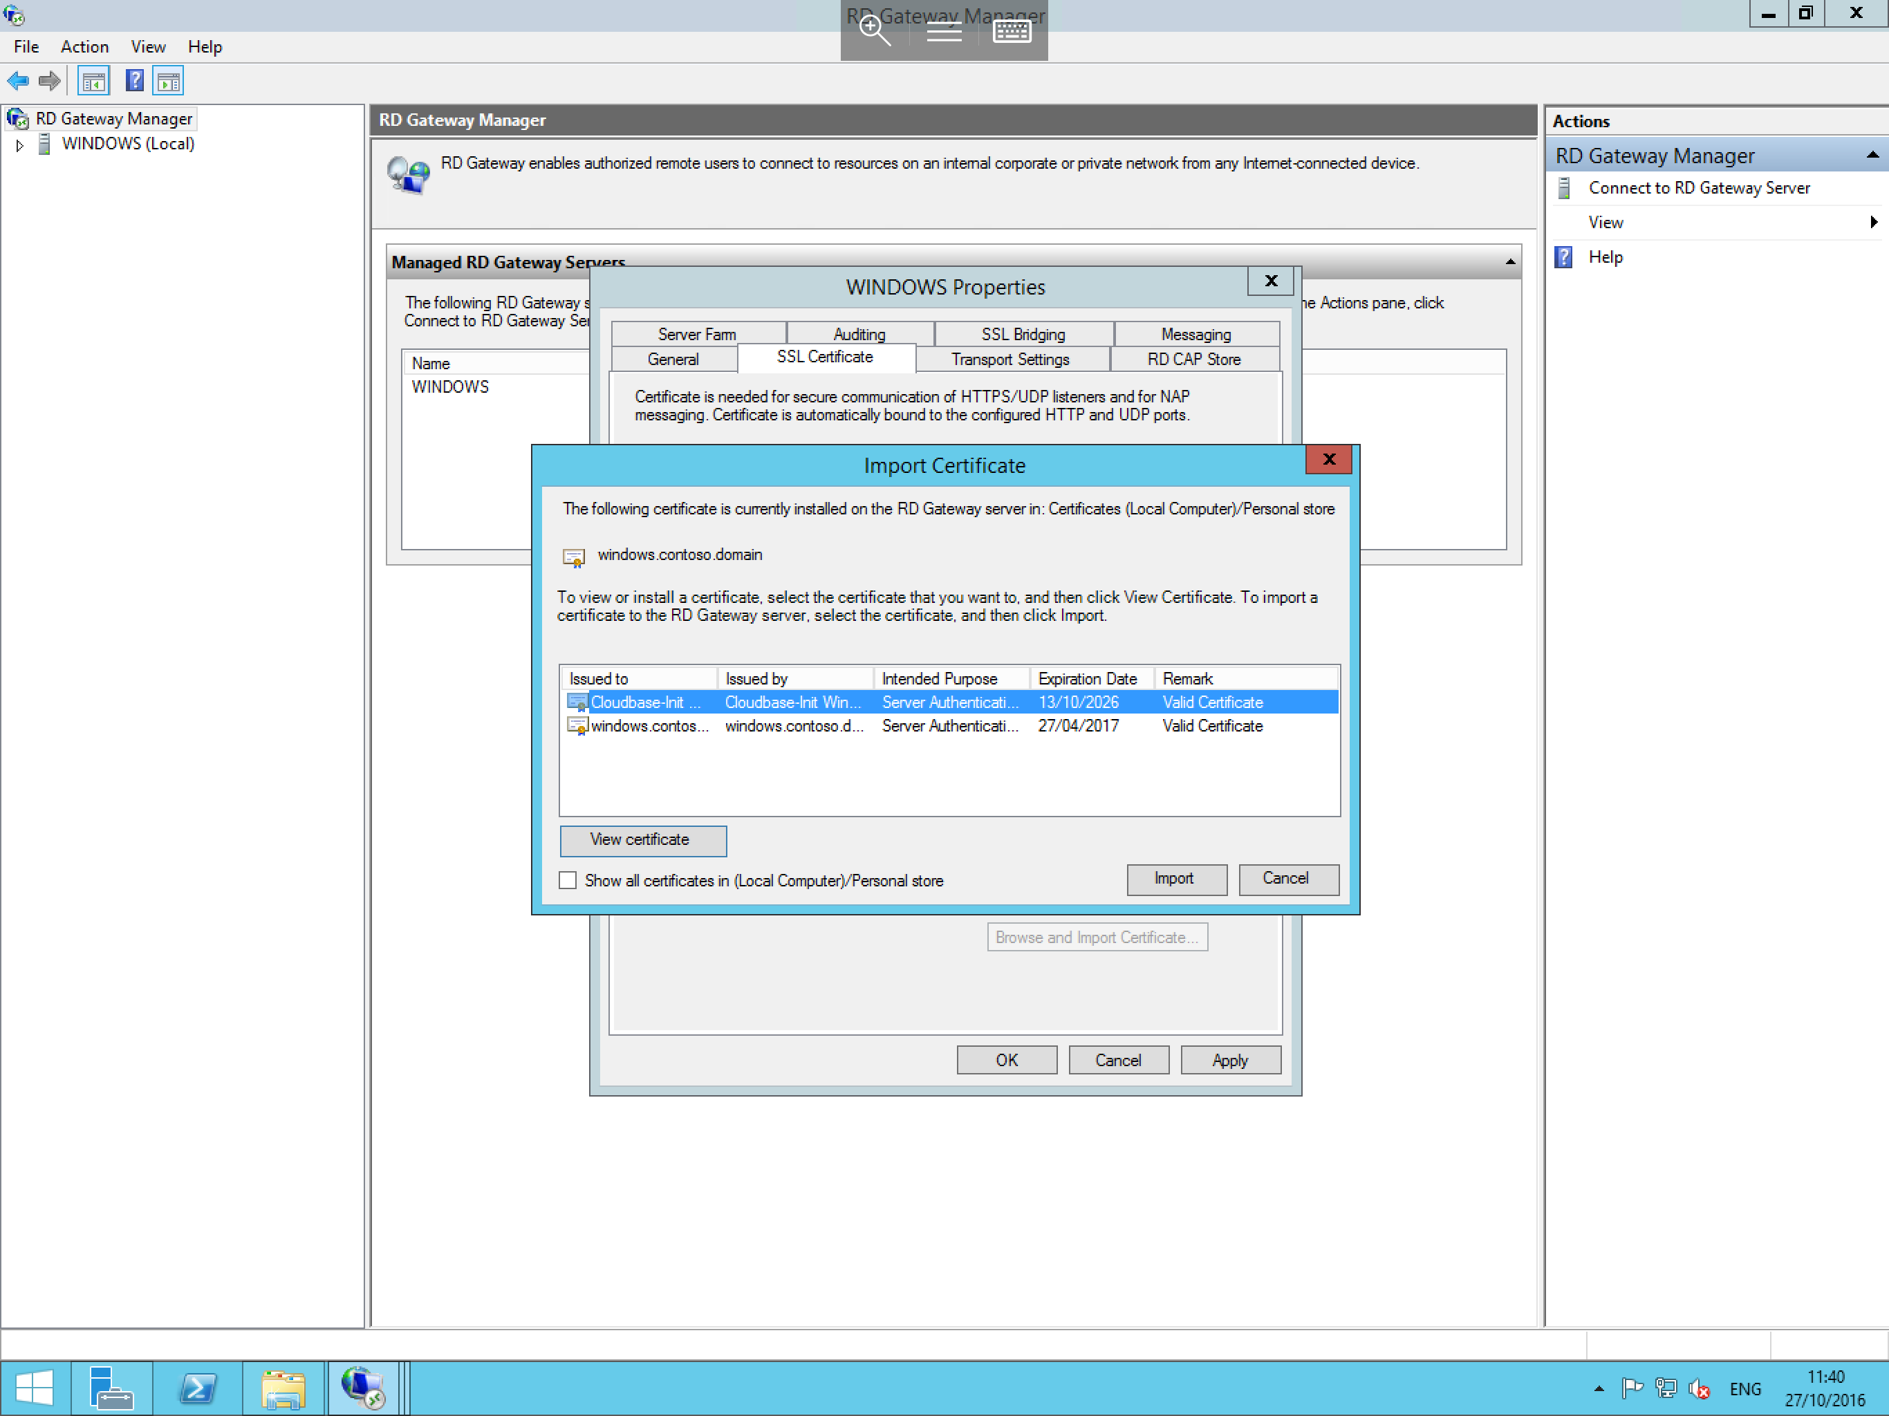
Task: Click Browse and Import Certificate button
Action: pyautogui.click(x=1097, y=937)
